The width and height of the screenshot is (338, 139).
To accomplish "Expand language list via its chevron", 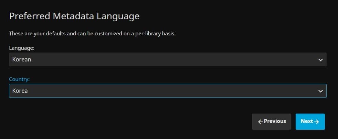I will tap(320, 60).
